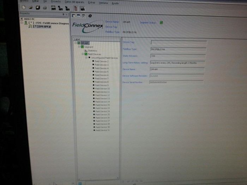Click the second layout icon in device window
The image size is (247, 185).
click(x=78, y=16)
